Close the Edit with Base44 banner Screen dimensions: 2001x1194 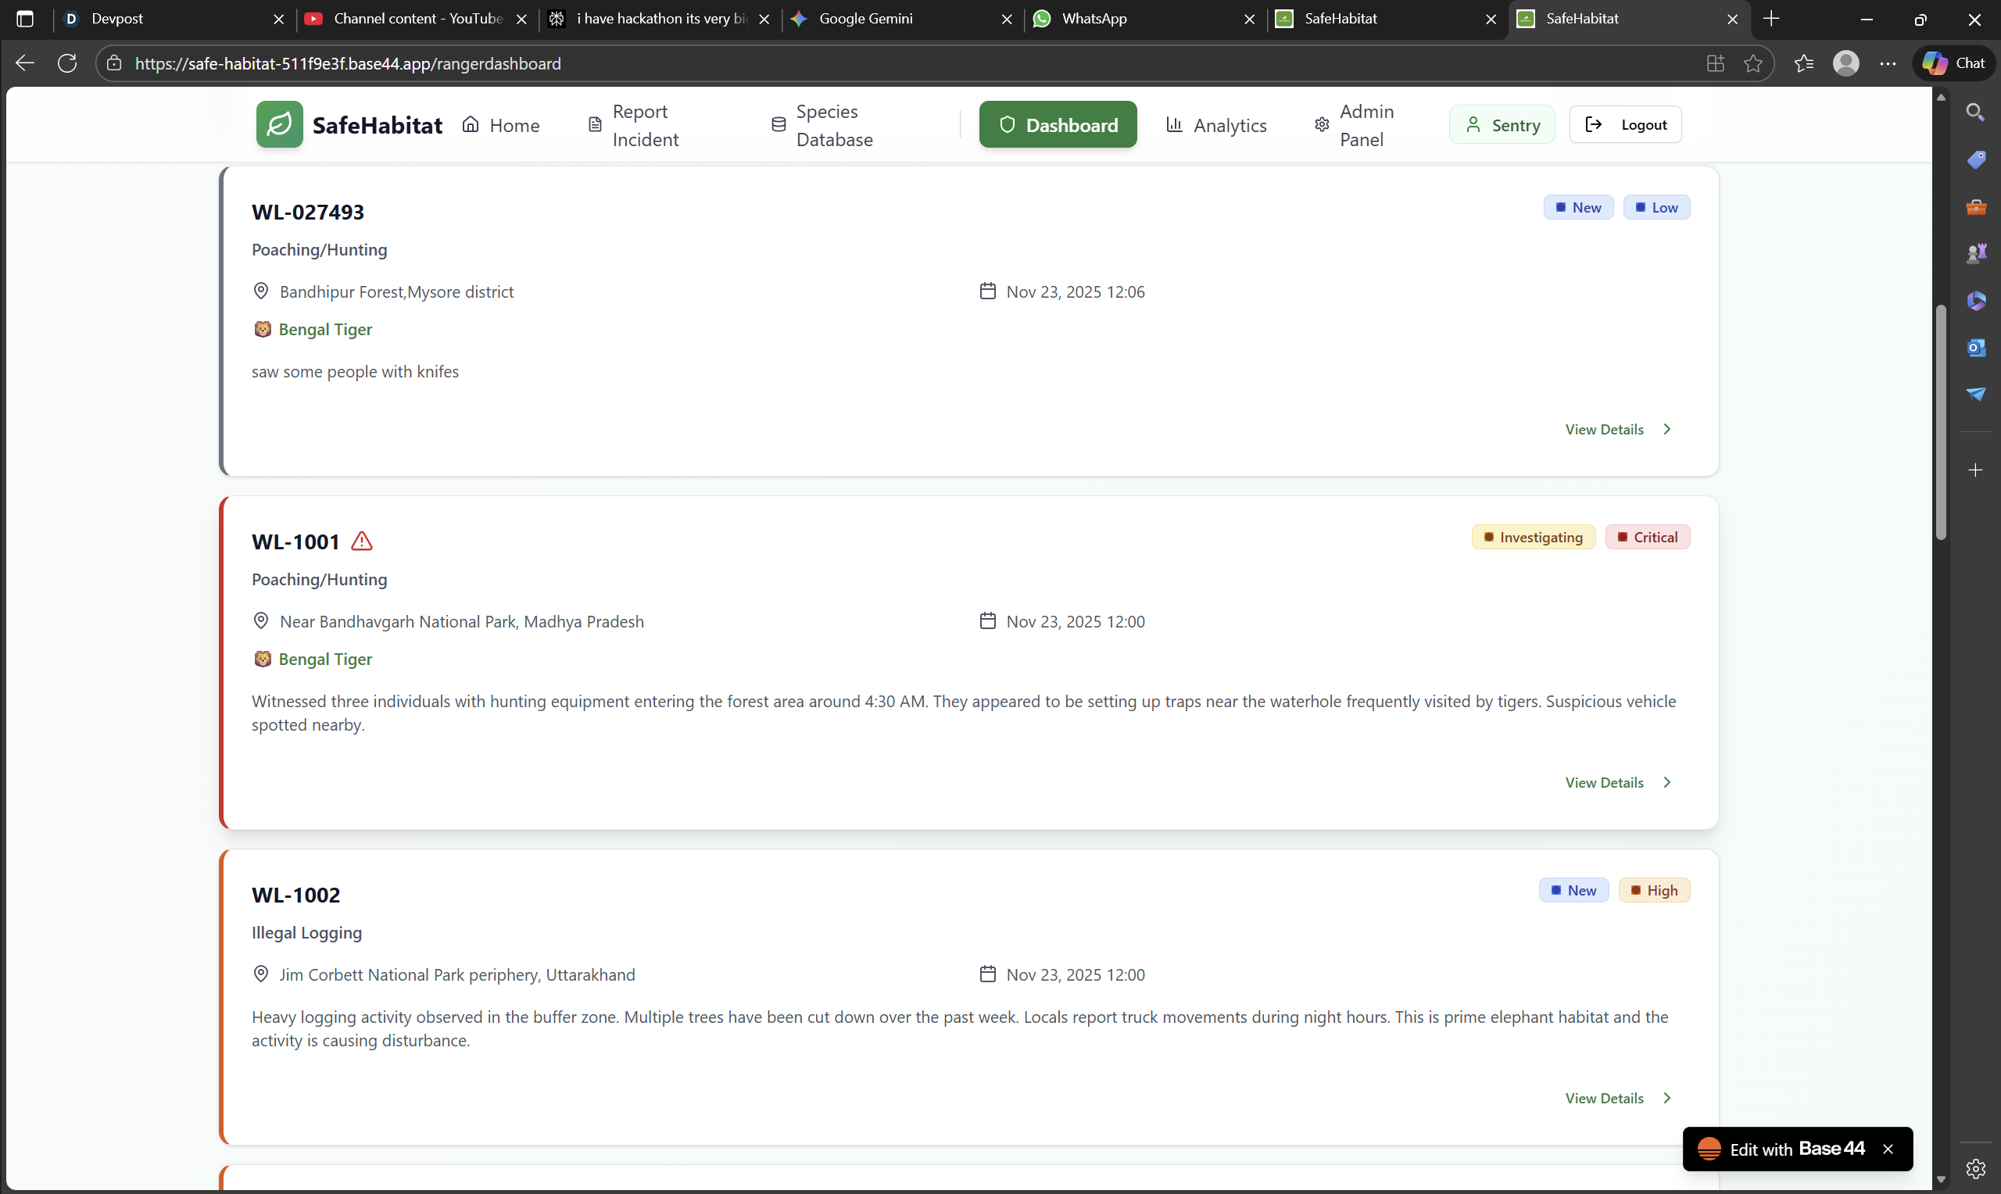1888,1149
